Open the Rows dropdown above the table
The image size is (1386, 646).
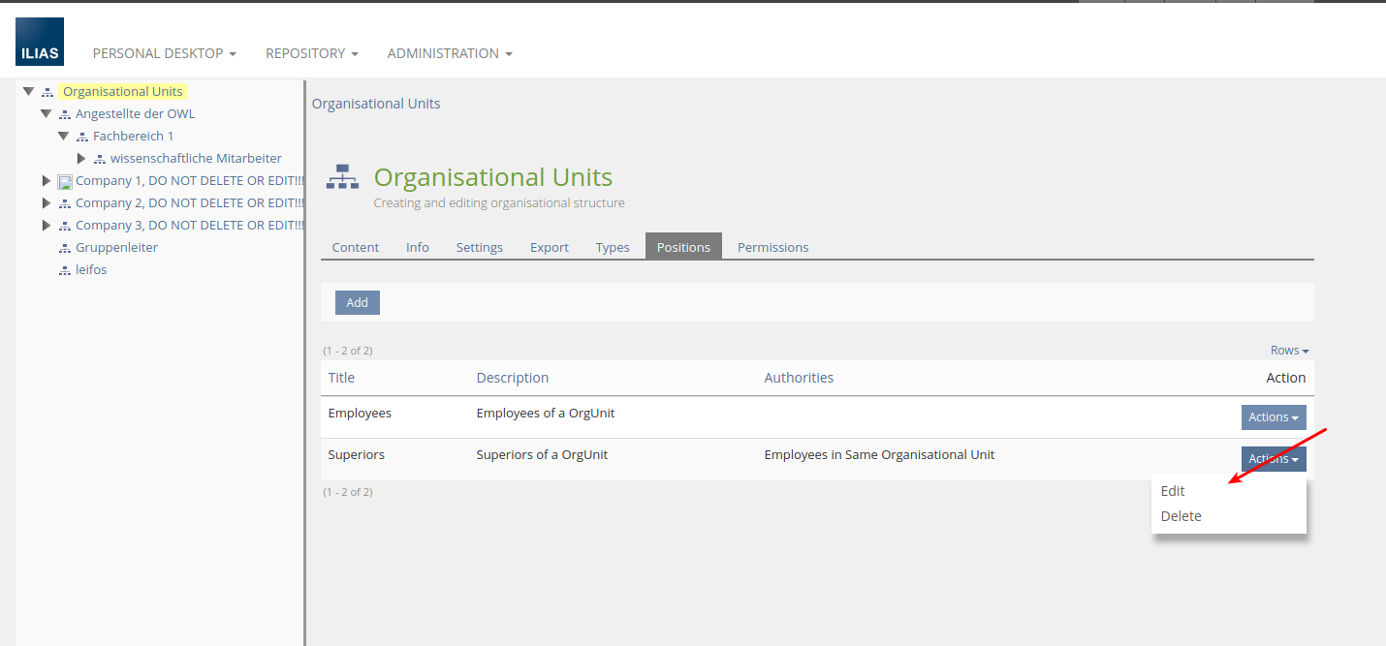tap(1289, 351)
